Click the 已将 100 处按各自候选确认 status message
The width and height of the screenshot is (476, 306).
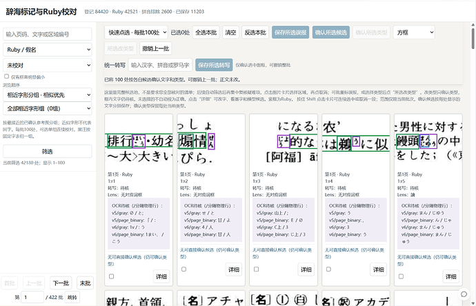172,79
